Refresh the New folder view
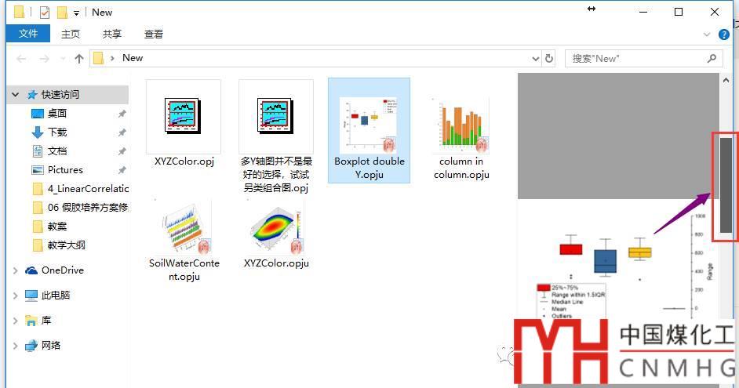This screenshot has width=739, height=388. (x=549, y=58)
